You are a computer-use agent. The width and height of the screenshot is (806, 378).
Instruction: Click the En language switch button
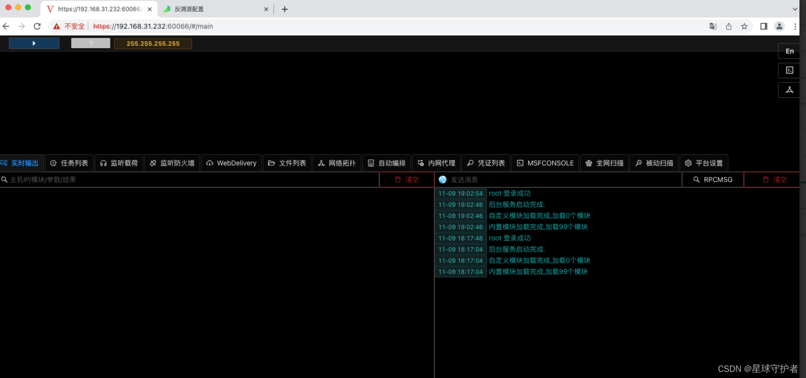pyautogui.click(x=790, y=51)
